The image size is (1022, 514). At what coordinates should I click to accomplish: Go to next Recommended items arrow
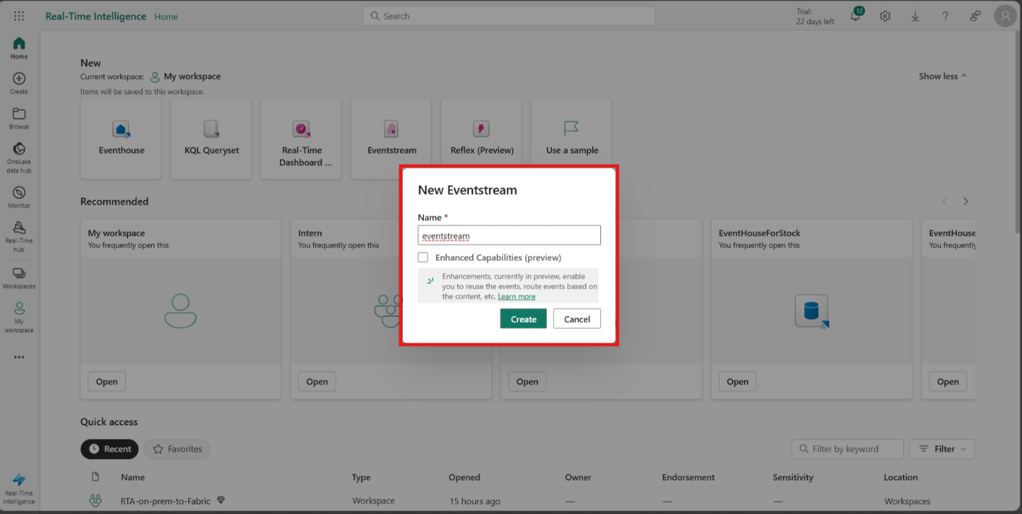[x=966, y=202]
